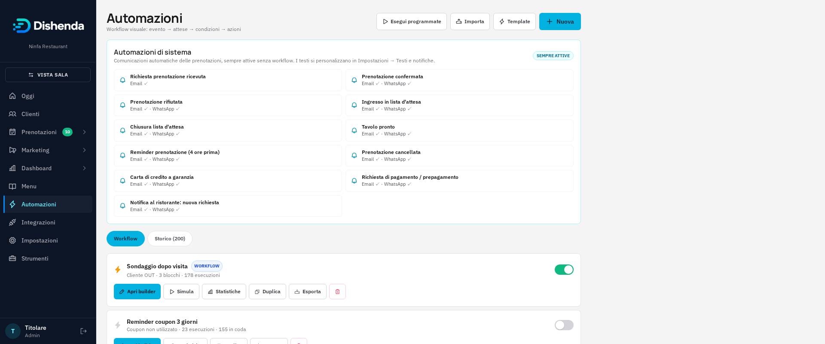Click the Prenotazioni badge showing 10
Image resolution: width=825 pixels, height=344 pixels.
point(67,132)
